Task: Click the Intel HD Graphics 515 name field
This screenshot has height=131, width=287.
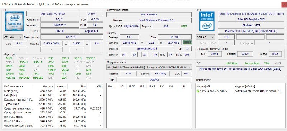Action: (x=251, y=19)
